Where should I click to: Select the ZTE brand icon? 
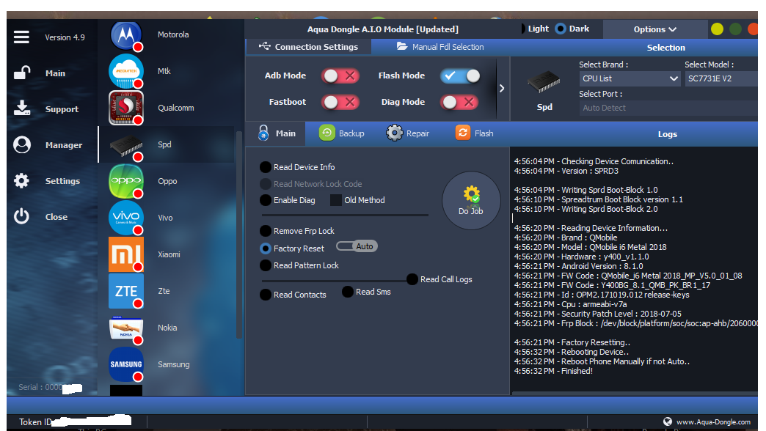(126, 291)
